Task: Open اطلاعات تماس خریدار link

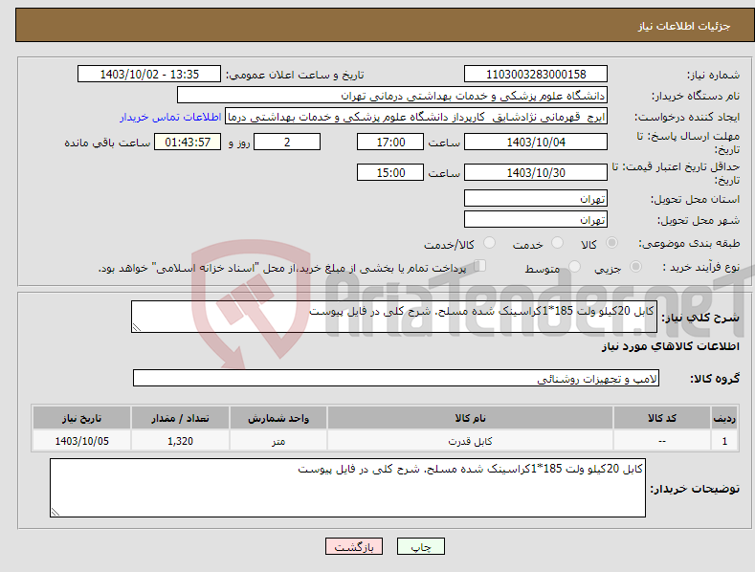Action: [170, 117]
